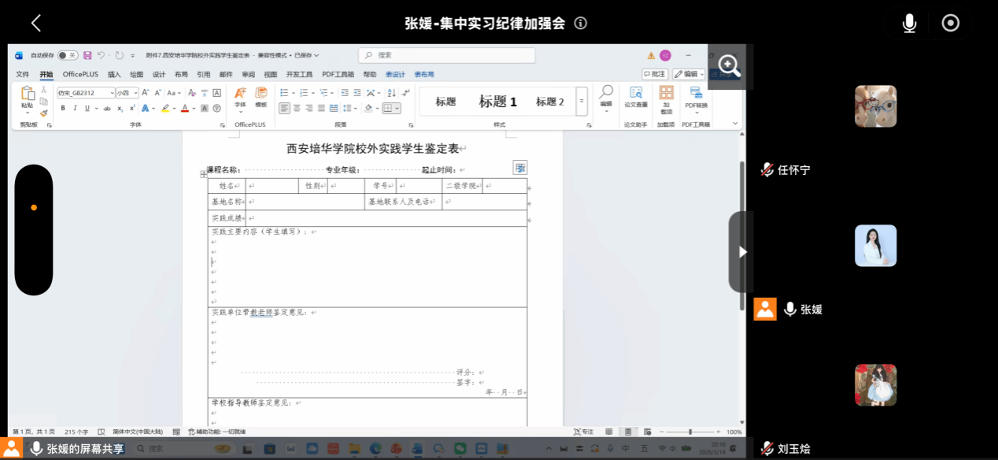Click the Format Painter brush icon
Screen dimensions: 998x460
tap(43, 113)
